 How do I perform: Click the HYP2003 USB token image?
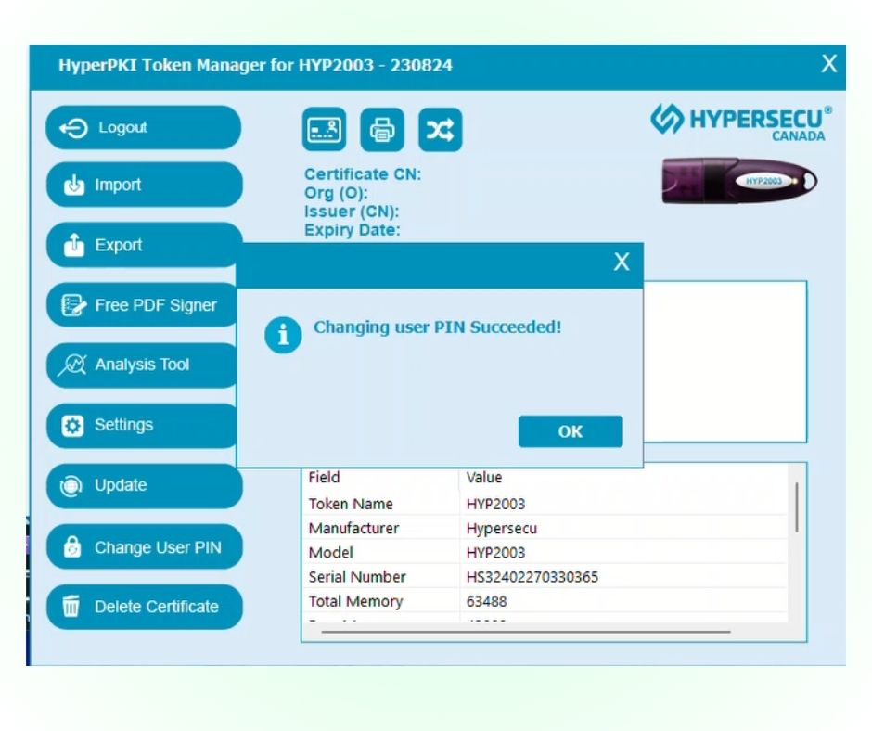click(x=739, y=181)
